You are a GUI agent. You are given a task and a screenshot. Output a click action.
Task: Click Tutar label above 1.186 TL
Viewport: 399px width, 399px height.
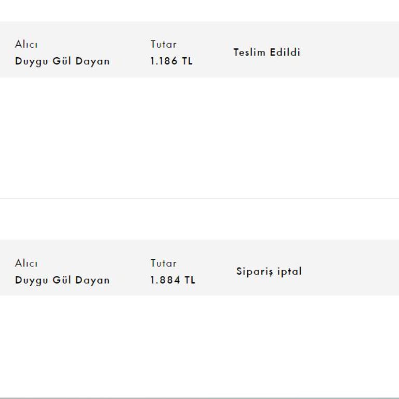[164, 45]
